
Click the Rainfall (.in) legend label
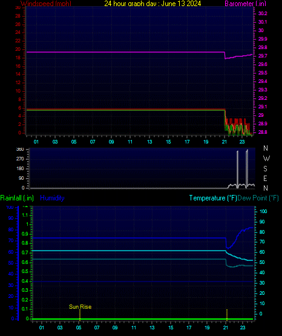tap(17, 198)
